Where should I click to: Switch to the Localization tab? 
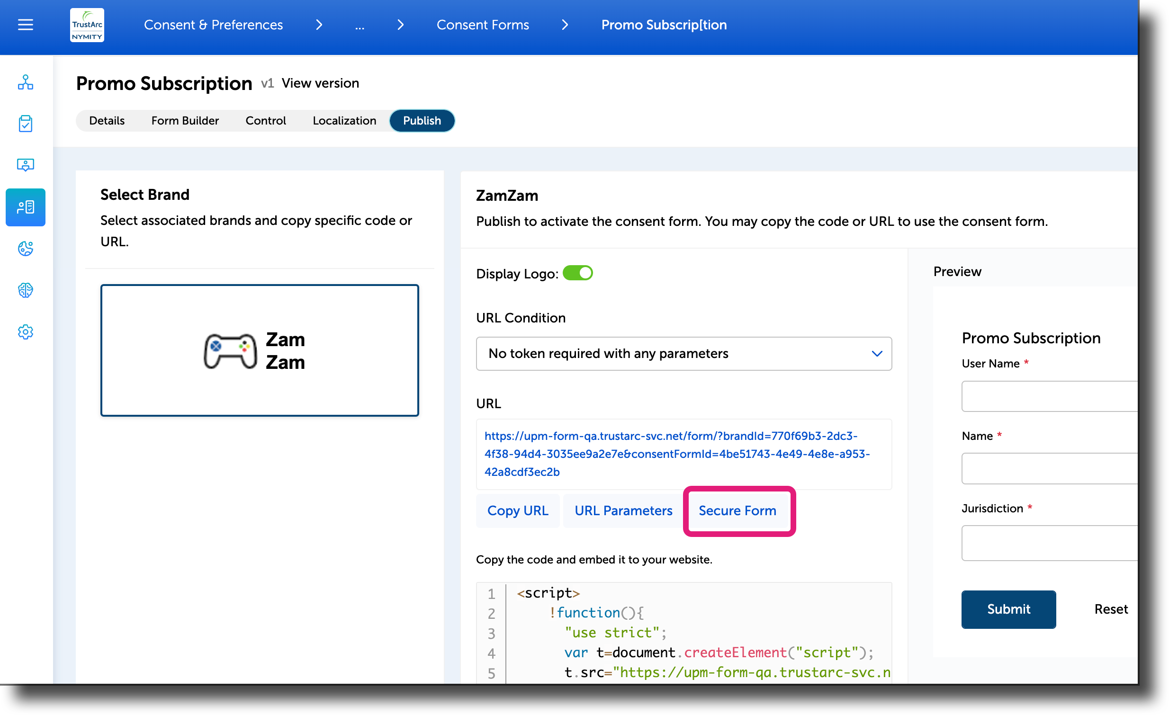[344, 120]
